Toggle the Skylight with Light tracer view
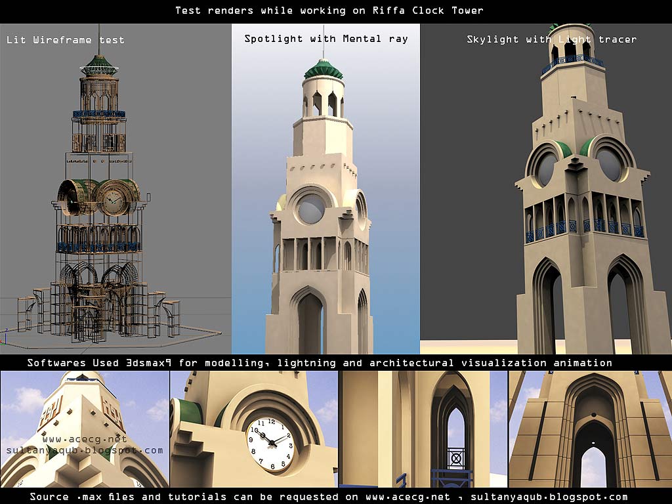The width and height of the screenshot is (672, 504). tap(550, 39)
